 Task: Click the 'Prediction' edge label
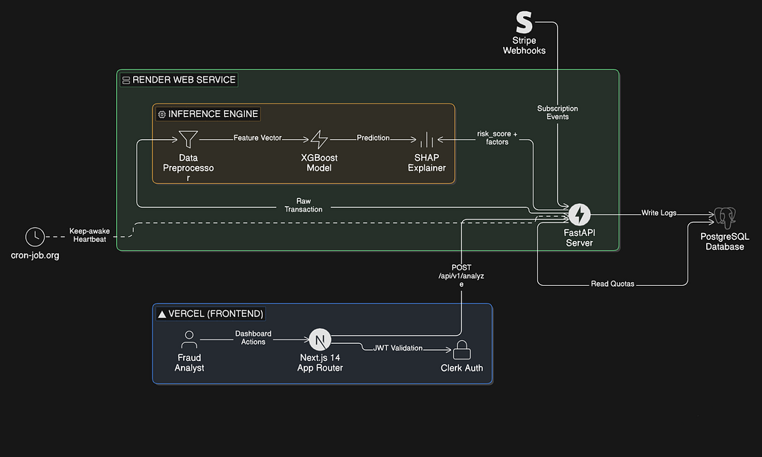click(x=374, y=138)
